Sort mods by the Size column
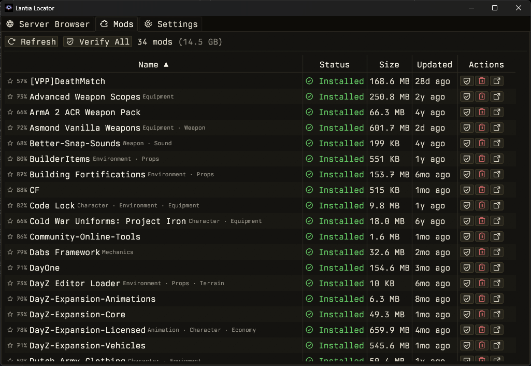 pos(389,64)
